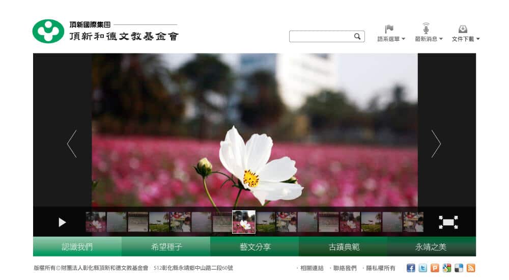Go to the next slide arrow

point(436,144)
